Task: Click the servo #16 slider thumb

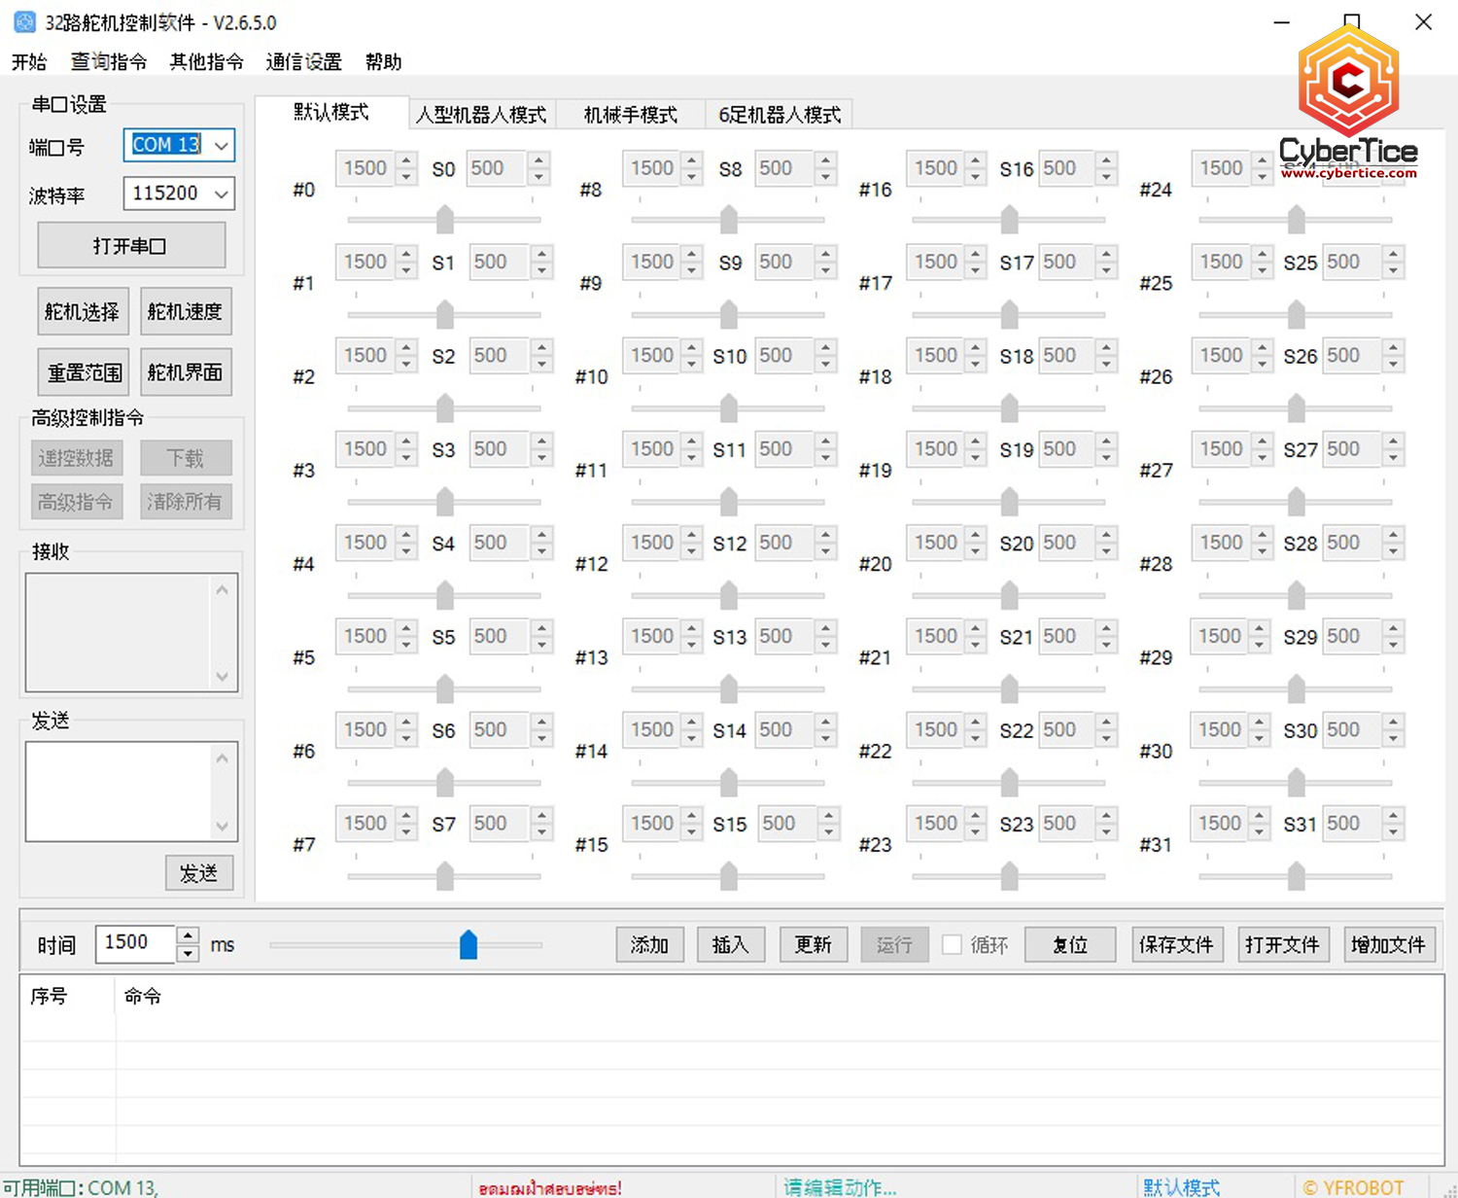Action: point(1010,219)
